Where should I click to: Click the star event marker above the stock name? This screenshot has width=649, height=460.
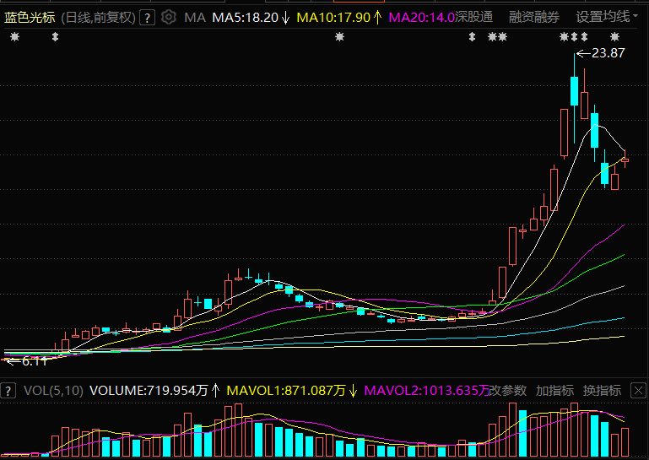15,37
